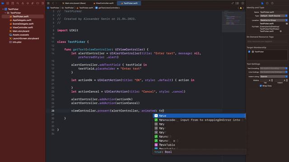This screenshot has height=162, width=289.
Task: Click the Tab width value field
Action: click(265, 80)
